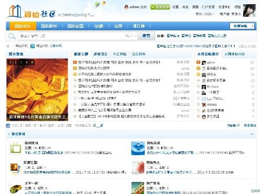Click 退出 to log out
The width and height of the screenshot is (262, 194).
coord(237,7)
